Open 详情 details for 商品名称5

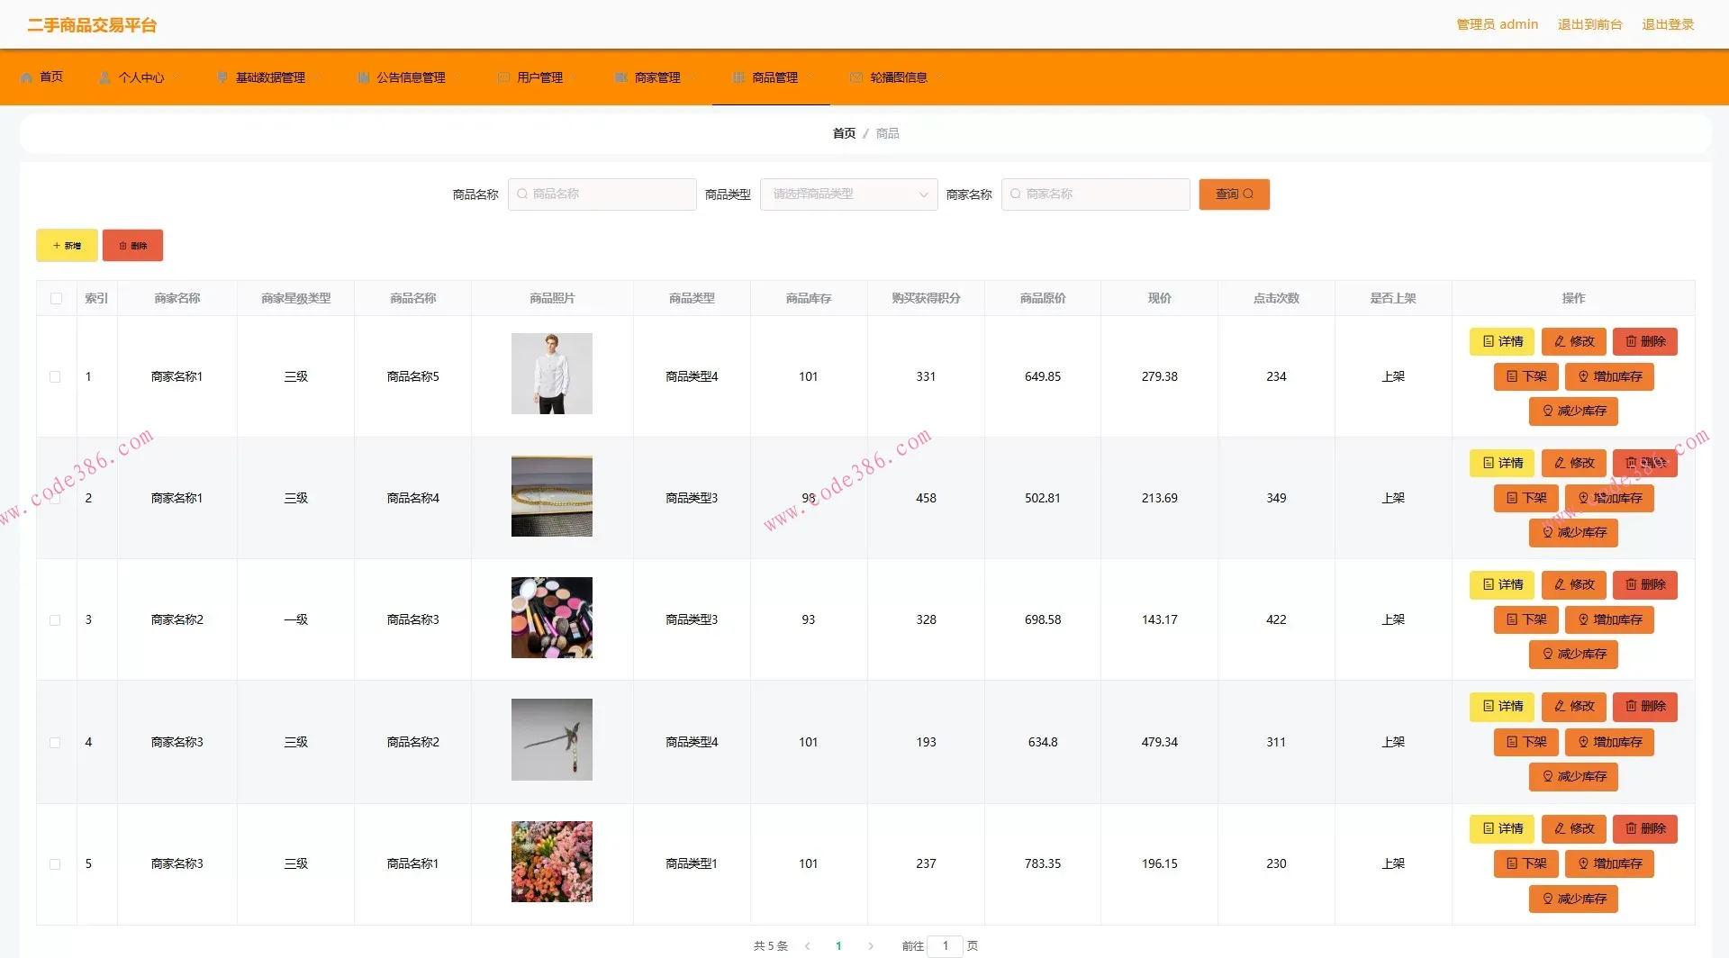click(1501, 341)
